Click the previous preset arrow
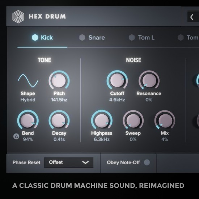199x199 pixels. [192, 17]
